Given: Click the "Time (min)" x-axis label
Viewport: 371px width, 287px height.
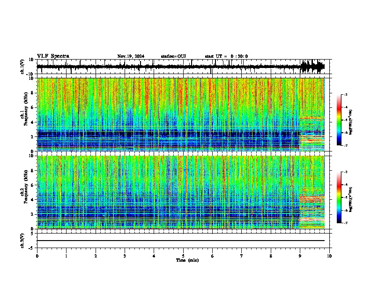Looking at the screenshot, I should pyautogui.click(x=187, y=260).
